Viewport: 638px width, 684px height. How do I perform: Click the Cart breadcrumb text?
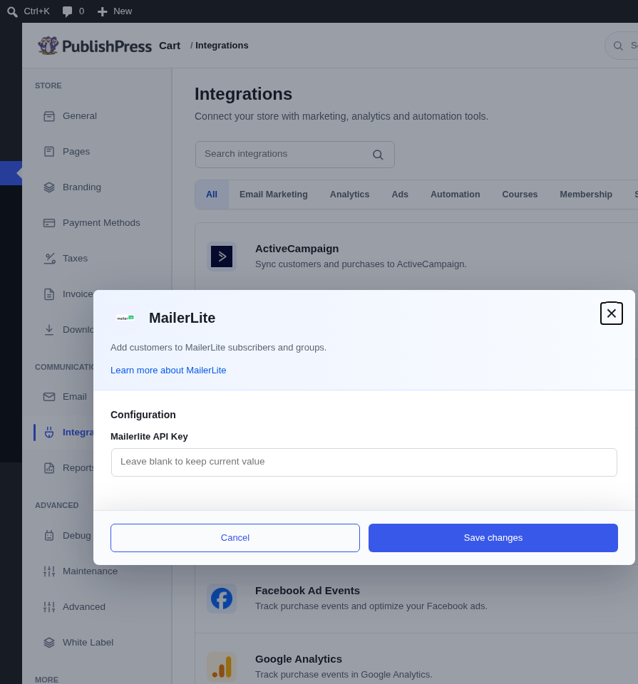pos(170,46)
